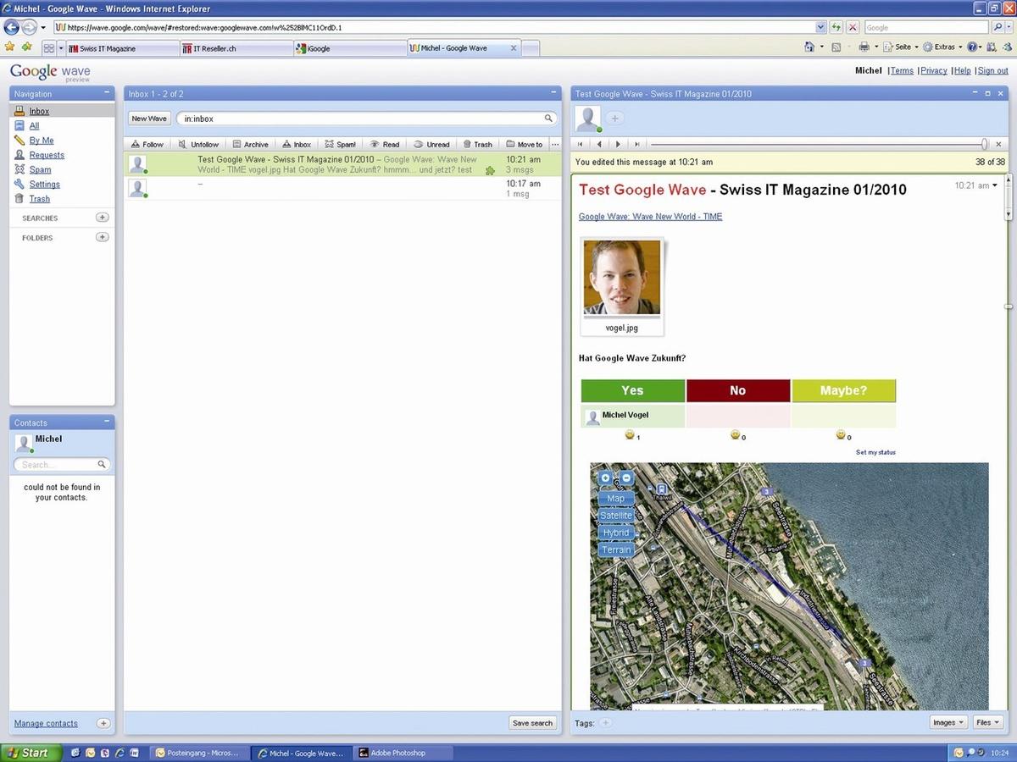Add a folder with the FOLDERS plus
Viewport: 1017px width, 762px height.
pyautogui.click(x=103, y=237)
